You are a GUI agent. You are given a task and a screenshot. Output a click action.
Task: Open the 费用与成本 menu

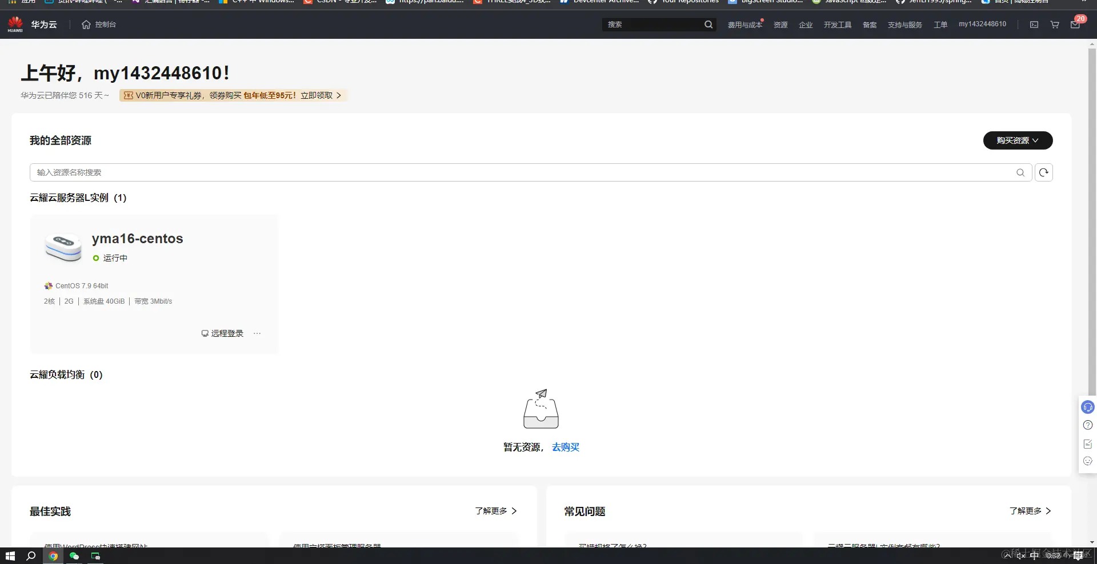[x=744, y=25]
